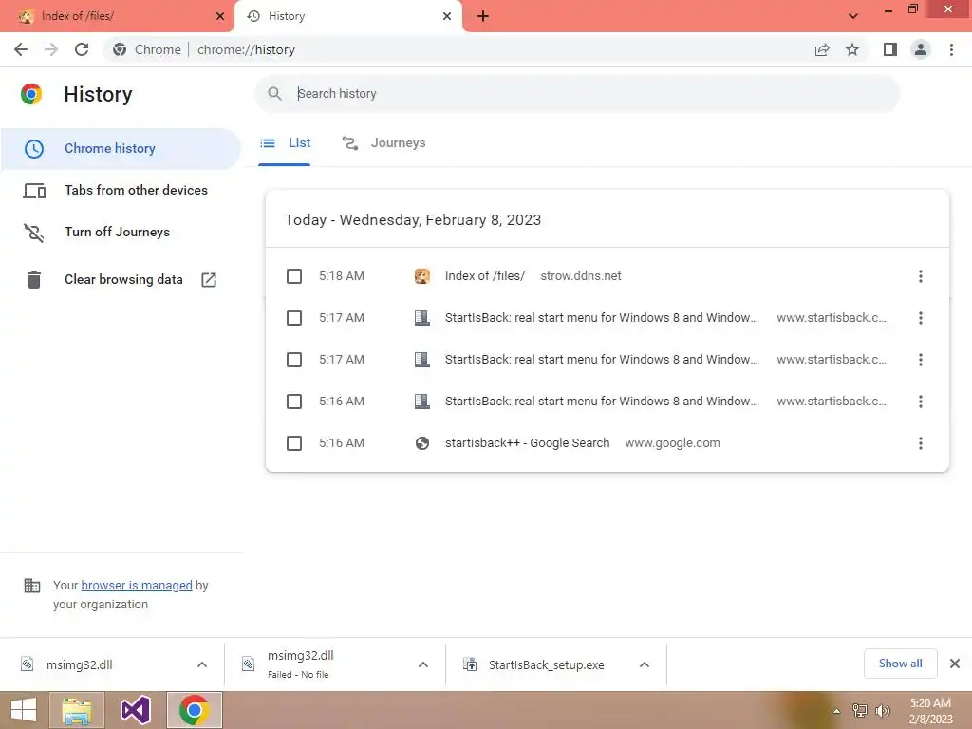Close the downloads bar

[955, 664]
